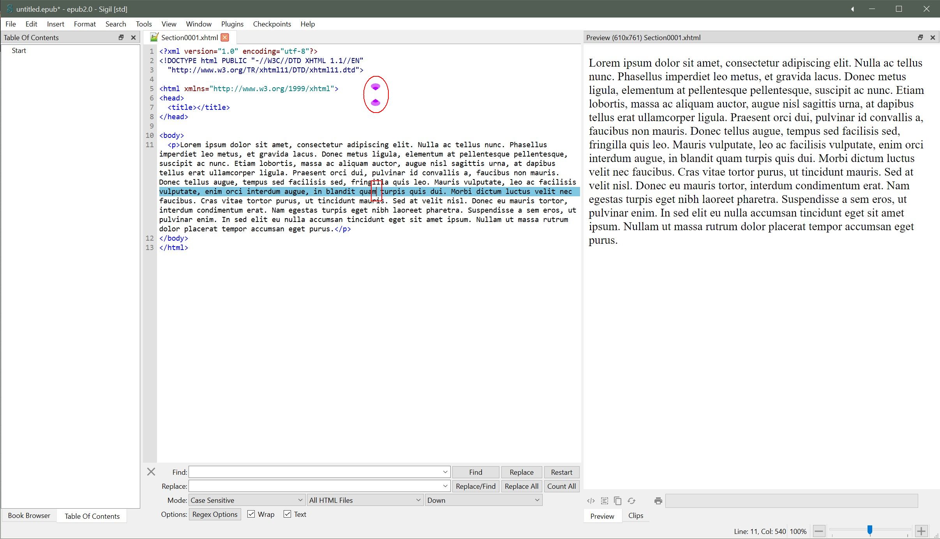Close Find and Replace panel with X
940x539 pixels.
(151, 472)
